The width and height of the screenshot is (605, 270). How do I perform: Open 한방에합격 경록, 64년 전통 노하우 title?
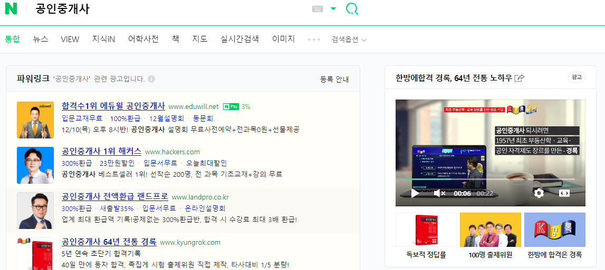pos(454,78)
